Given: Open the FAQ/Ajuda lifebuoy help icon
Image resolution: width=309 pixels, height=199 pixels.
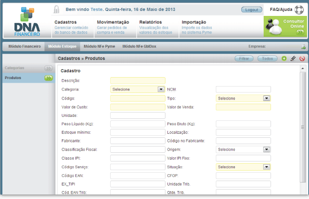Looking at the screenshot, I should click(x=299, y=9).
